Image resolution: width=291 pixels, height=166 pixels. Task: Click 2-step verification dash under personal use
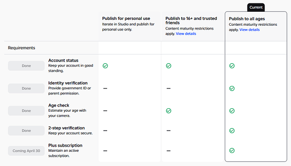[105, 131]
